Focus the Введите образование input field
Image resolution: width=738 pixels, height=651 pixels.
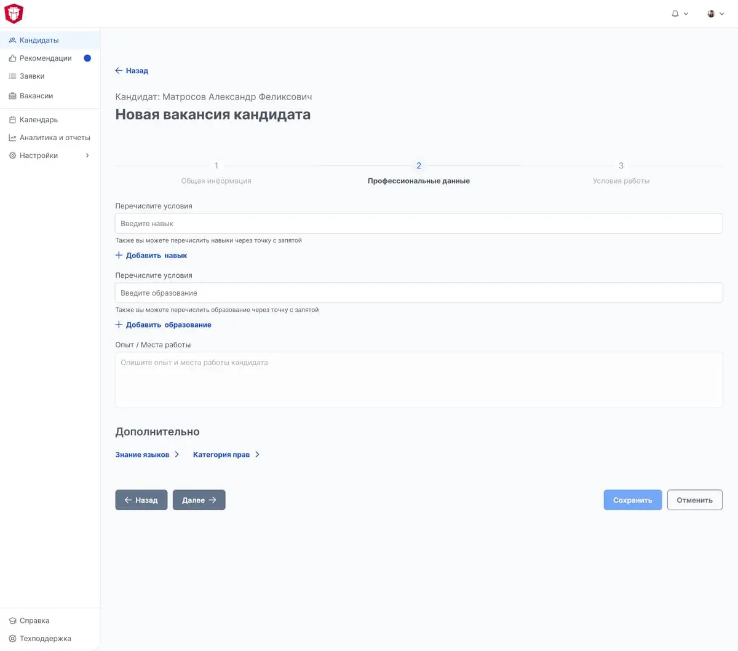pyautogui.click(x=418, y=293)
